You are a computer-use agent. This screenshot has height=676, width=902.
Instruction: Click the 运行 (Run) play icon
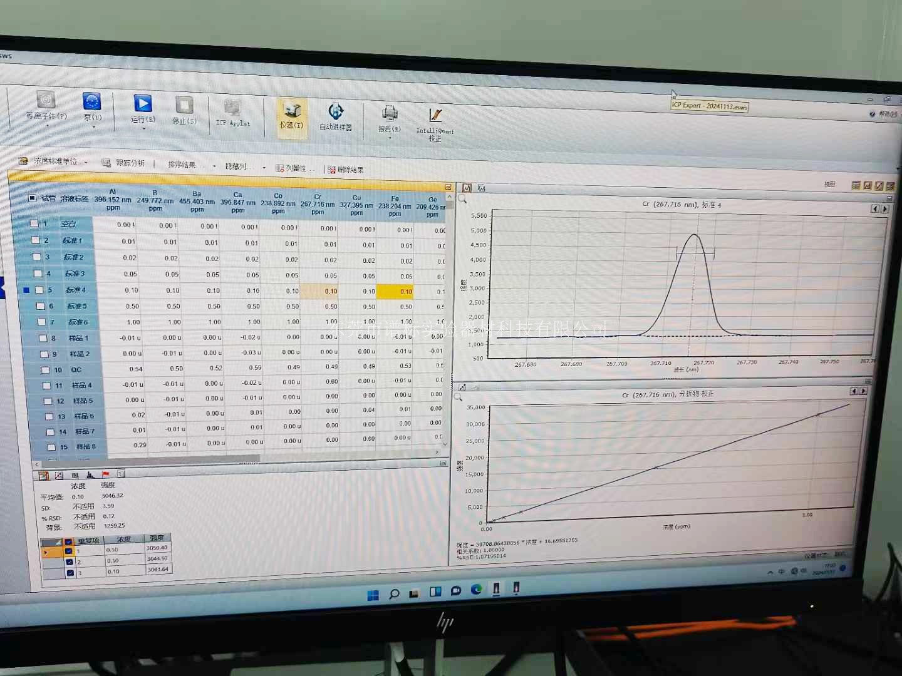pos(143,103)
